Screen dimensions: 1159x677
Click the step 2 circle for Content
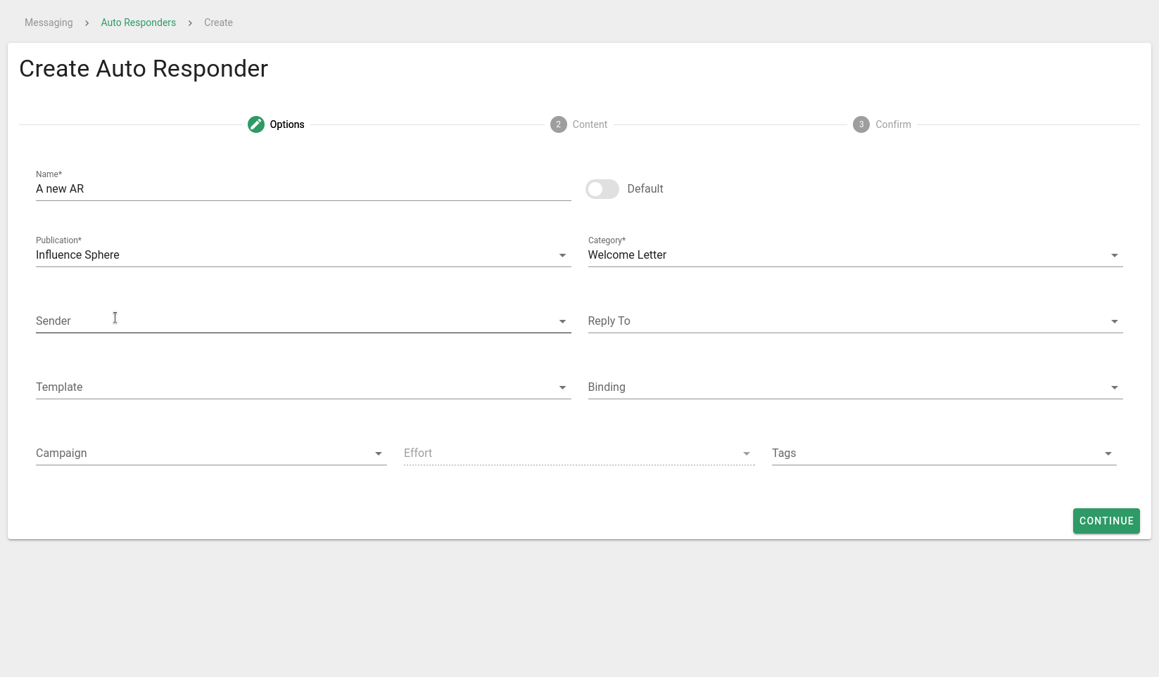point(559,124)
